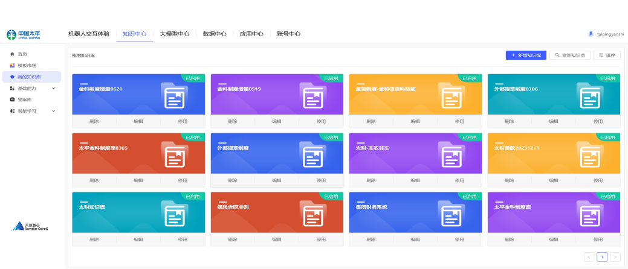This screenshot has height=269, width=628.
Task: Click the 查询知识点 button
Action: coord(570,55)
